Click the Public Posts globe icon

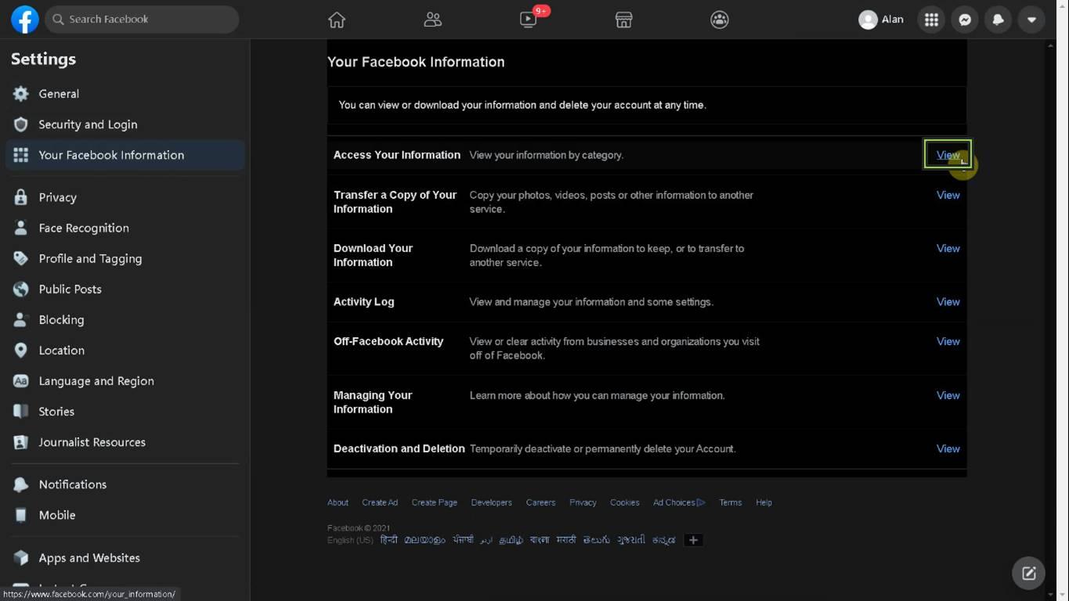click(21, 289)
